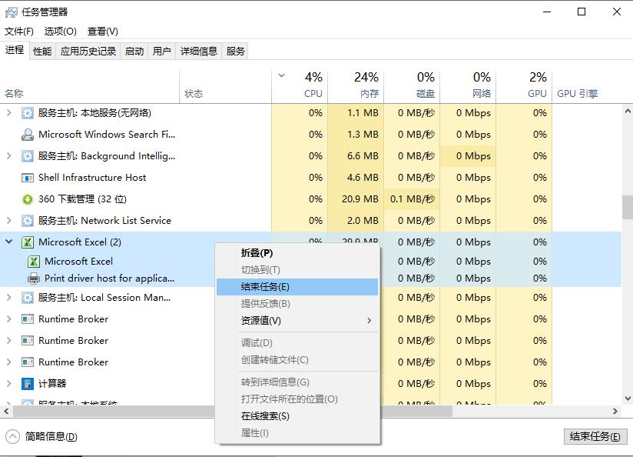Open the 资源值(V) submenu
This screenshot has height=457, width=633.
pos(297,320)
